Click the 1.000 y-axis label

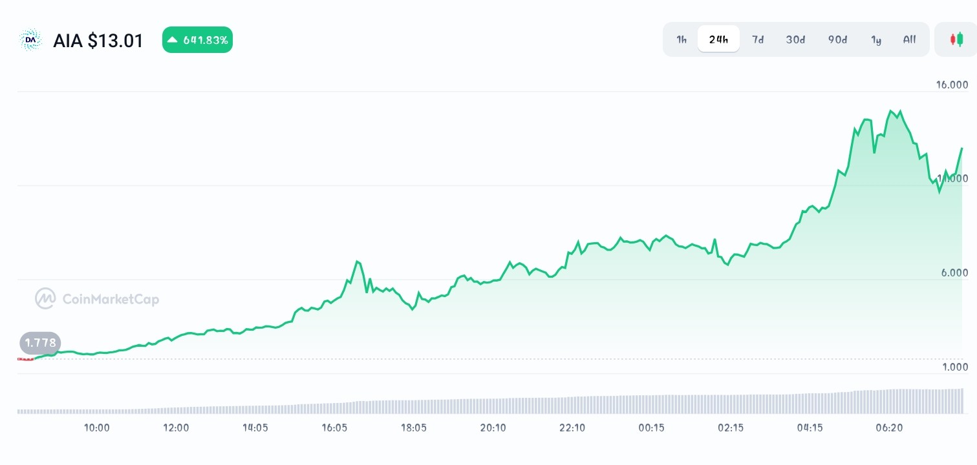coord(955,367)
